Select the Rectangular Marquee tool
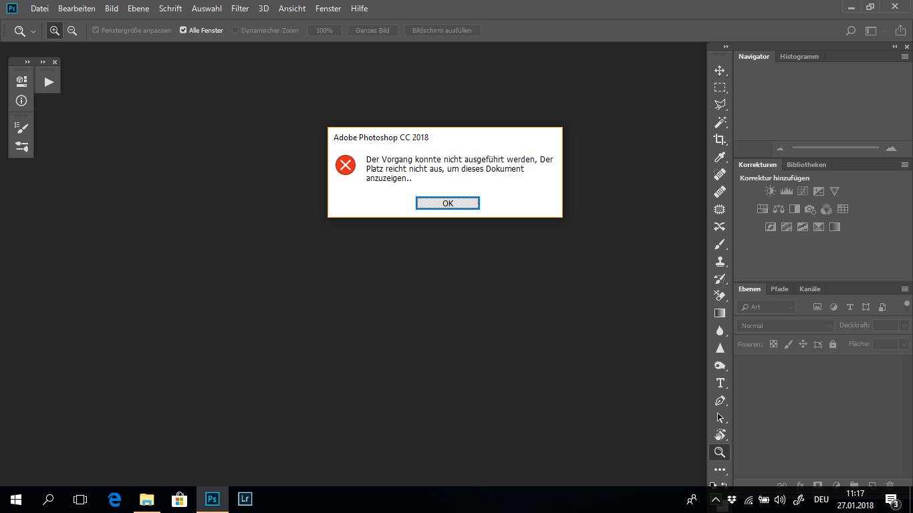 [x=720, y=88]
